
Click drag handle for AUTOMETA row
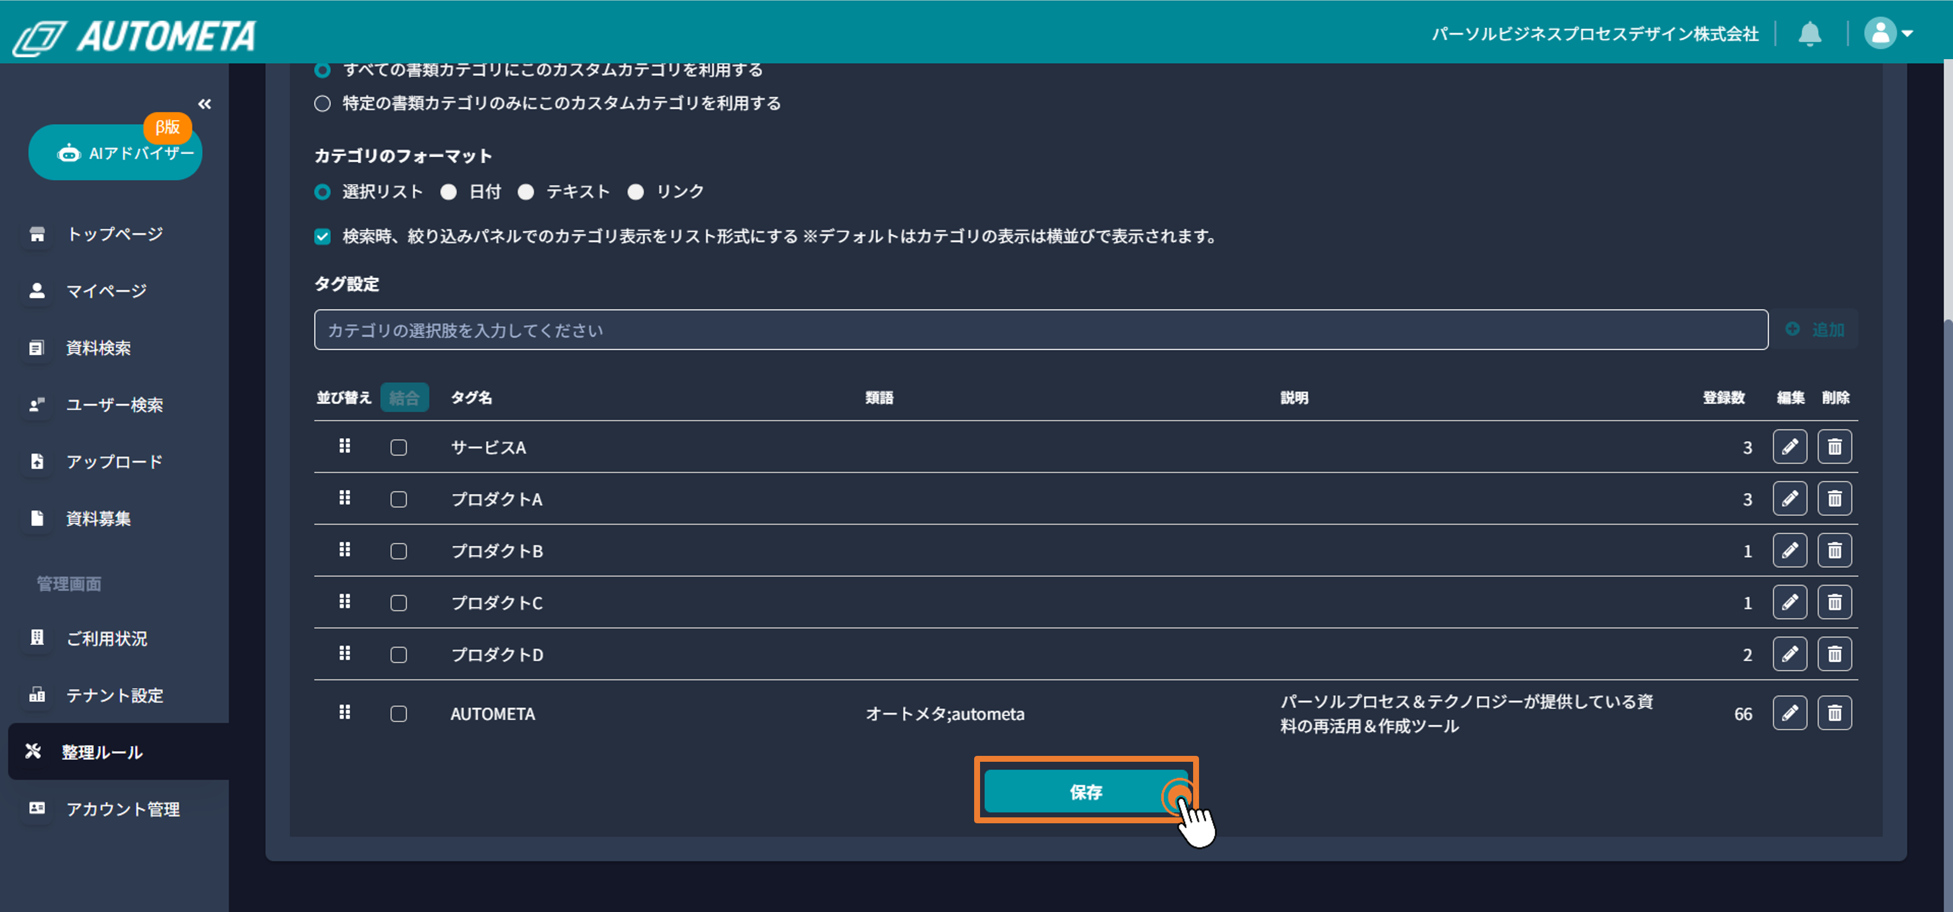click(345, 712)
